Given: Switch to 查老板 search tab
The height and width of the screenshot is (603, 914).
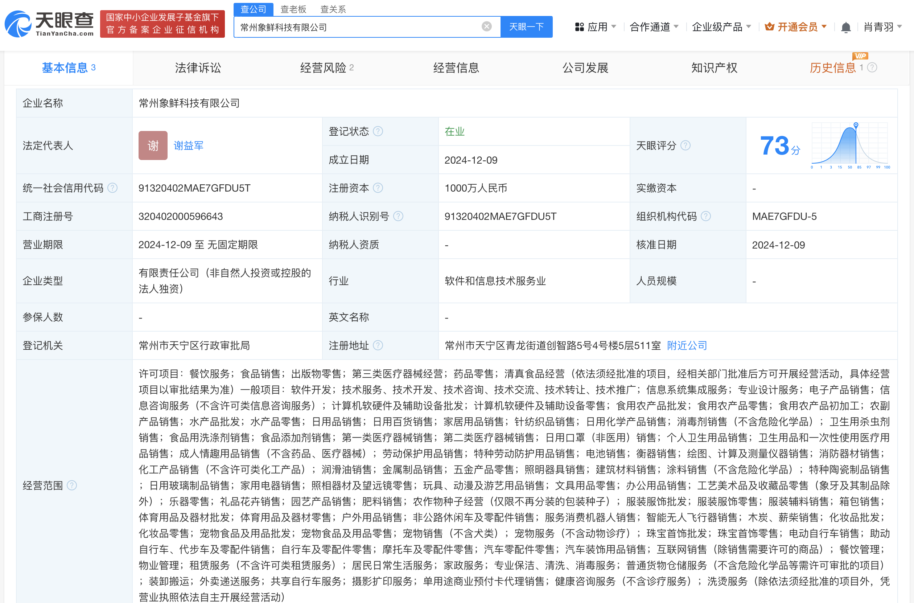Looking at the screenshot, I should (293, 9).
